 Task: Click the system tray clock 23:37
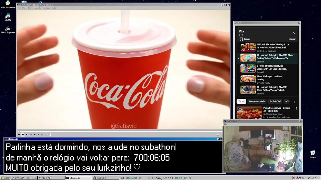point(312,178)
